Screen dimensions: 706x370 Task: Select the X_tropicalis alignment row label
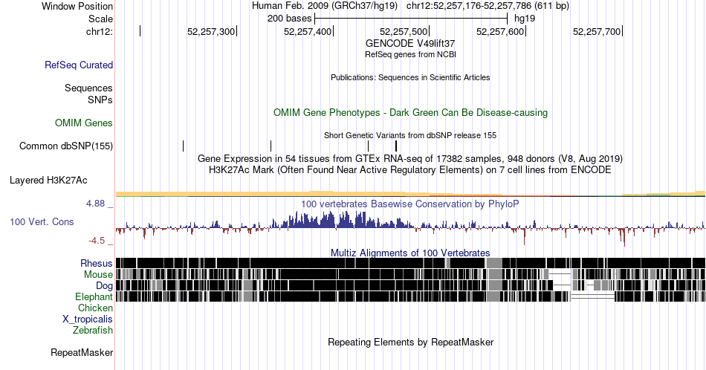click(88, 319)
